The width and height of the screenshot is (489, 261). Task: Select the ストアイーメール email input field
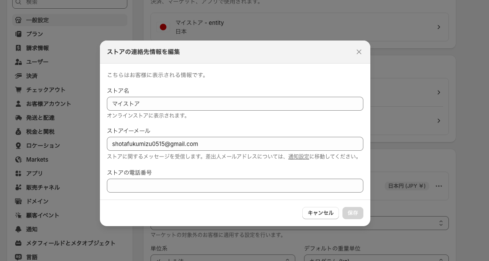click(x=235, y=144)
